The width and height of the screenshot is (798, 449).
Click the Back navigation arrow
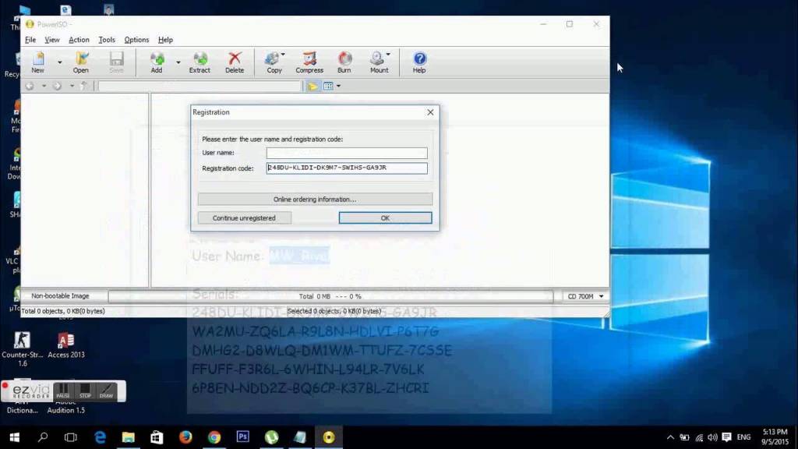(x=30, y=86)
